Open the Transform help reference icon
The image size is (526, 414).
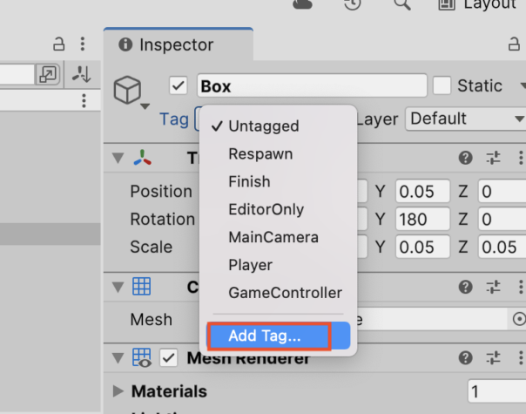point(465,158)
